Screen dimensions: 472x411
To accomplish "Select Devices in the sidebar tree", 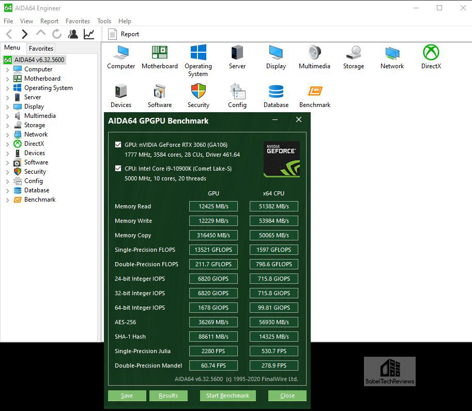I will point(35,153).
